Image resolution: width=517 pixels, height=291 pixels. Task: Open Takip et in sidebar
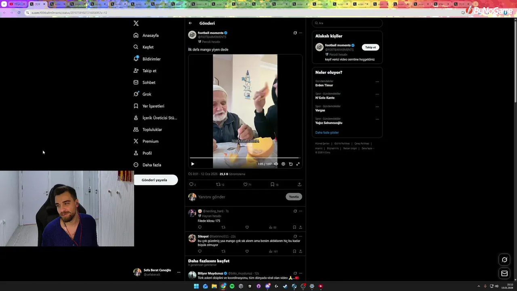(145, 71)
